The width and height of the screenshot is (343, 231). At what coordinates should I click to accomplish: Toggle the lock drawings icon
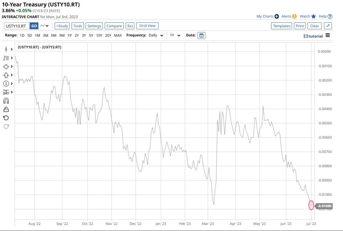coord(6,109)
